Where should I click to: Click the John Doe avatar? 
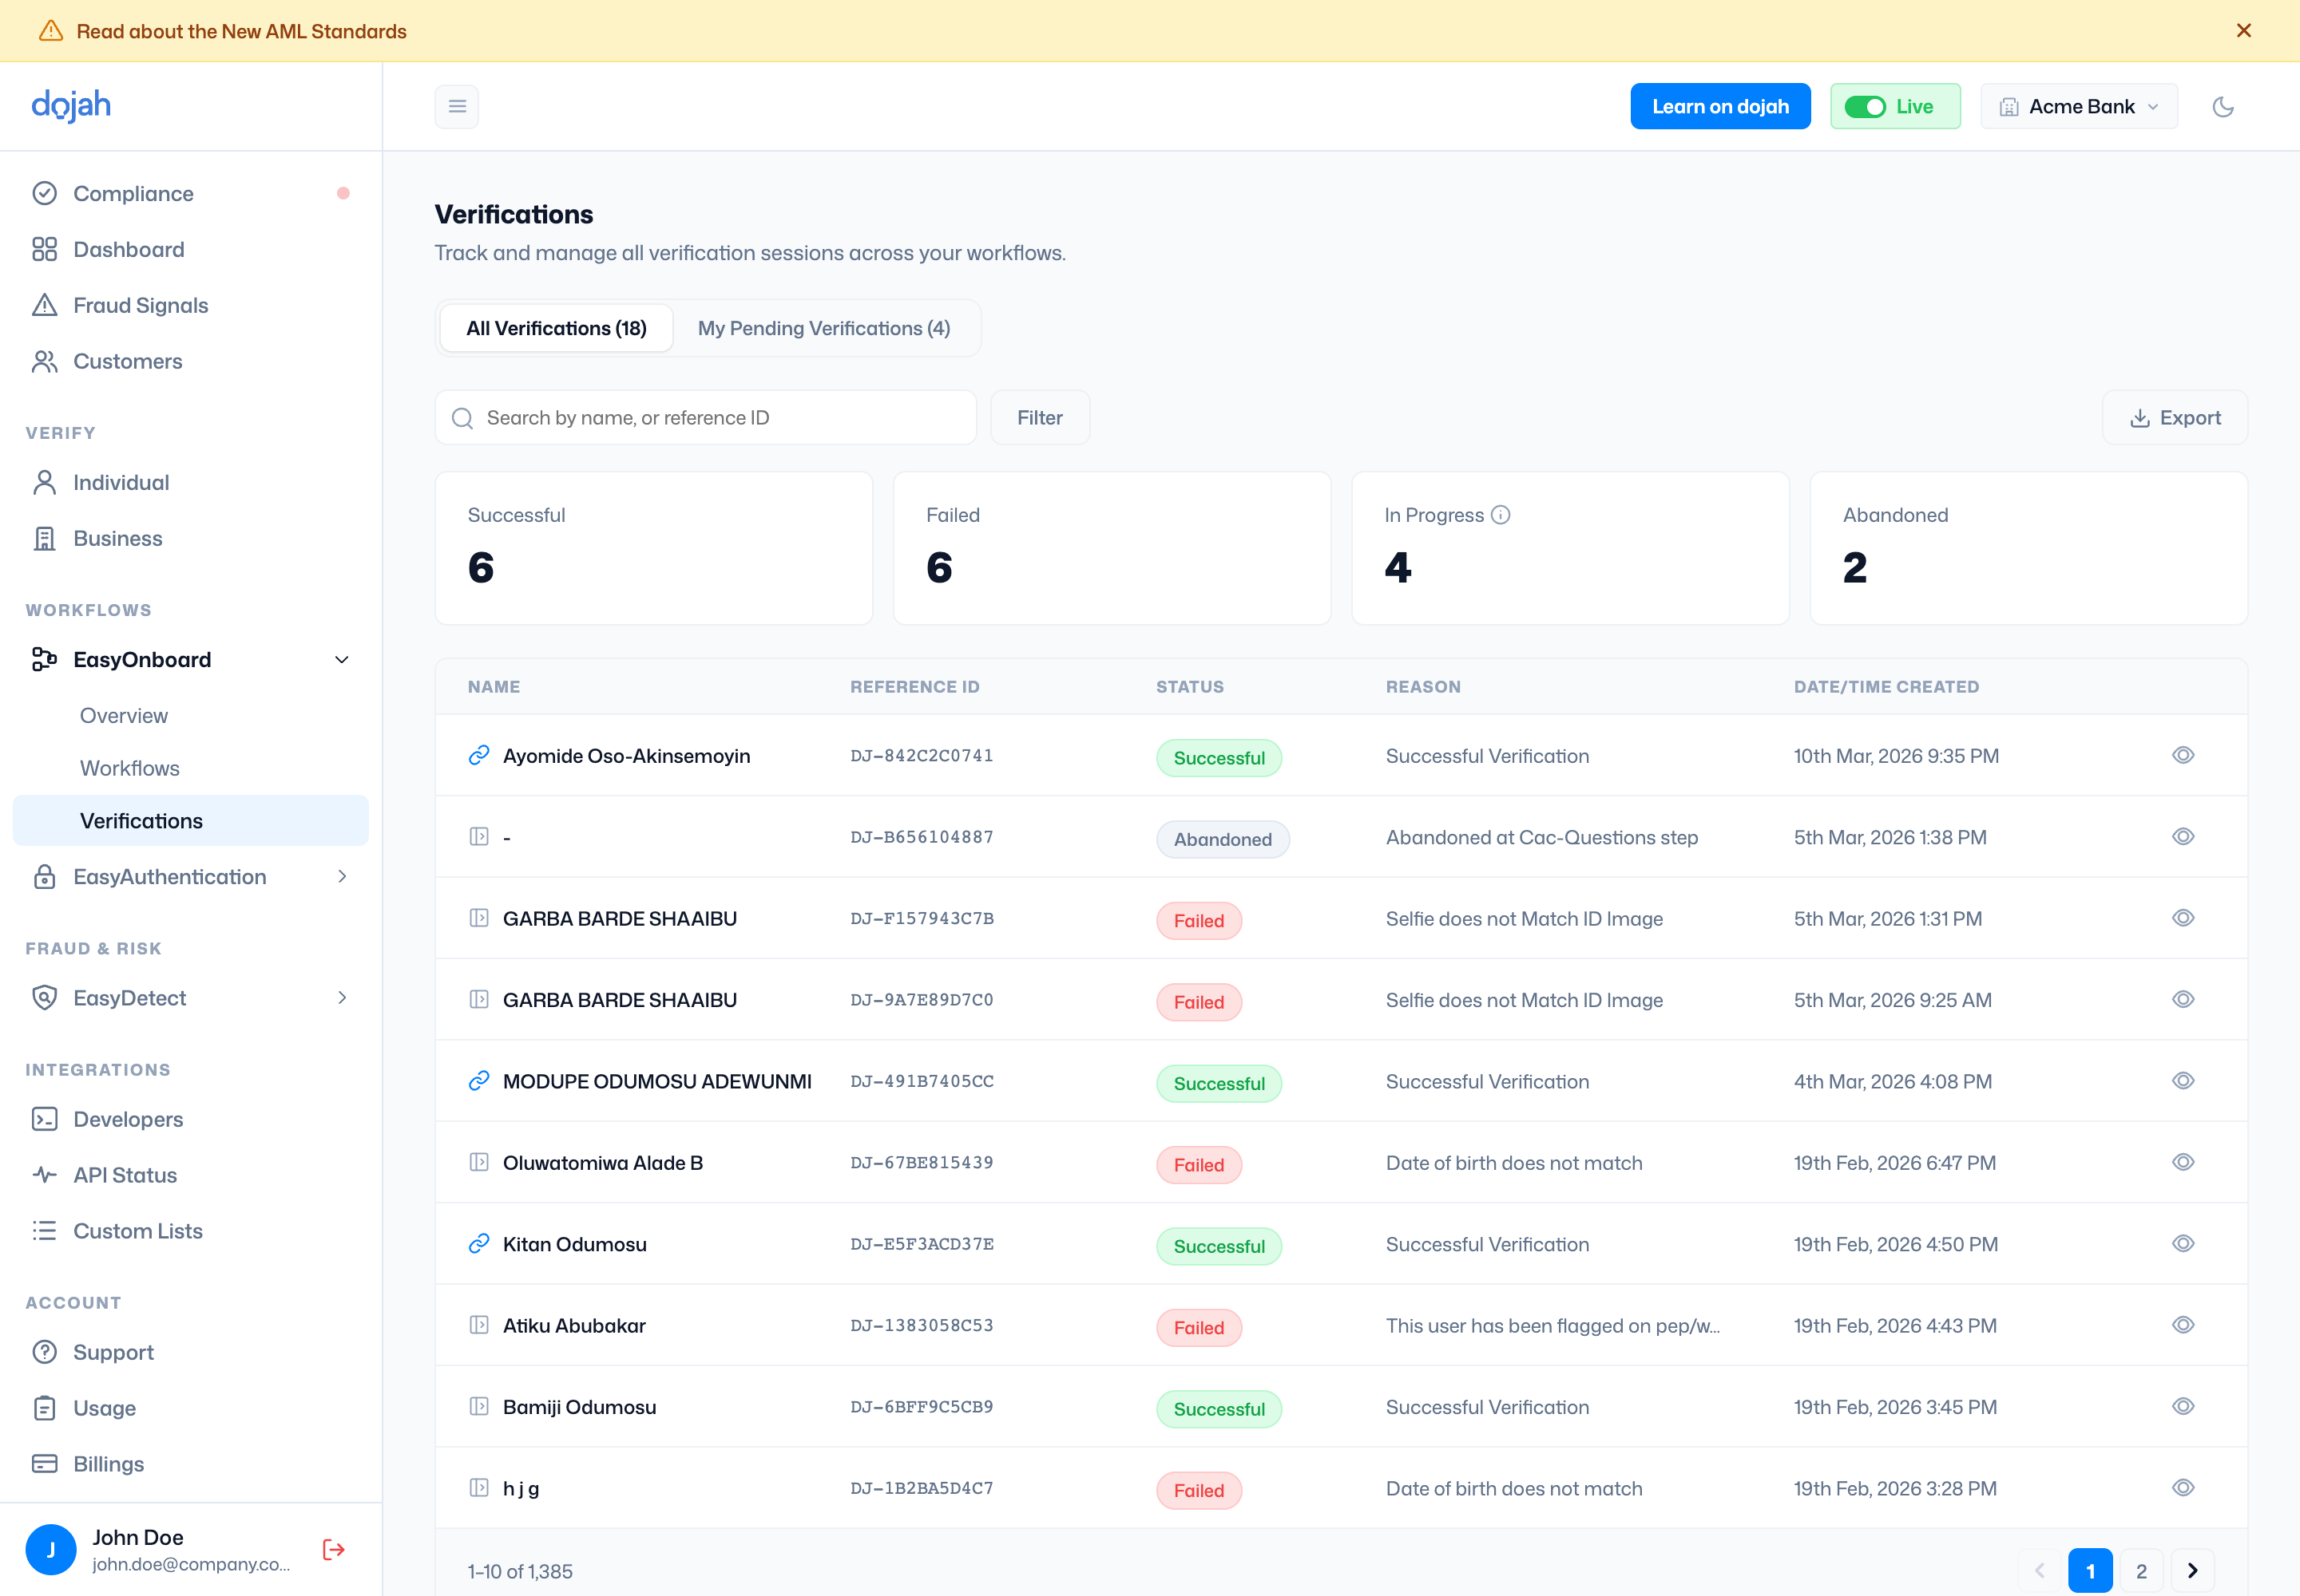coord(50,1550)
